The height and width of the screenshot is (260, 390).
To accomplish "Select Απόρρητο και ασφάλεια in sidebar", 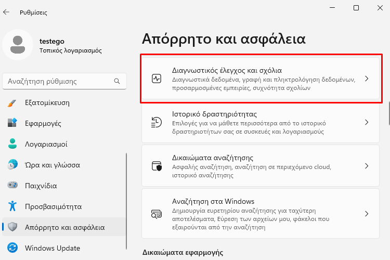I will pyautogui.click(x=64, y=227).
